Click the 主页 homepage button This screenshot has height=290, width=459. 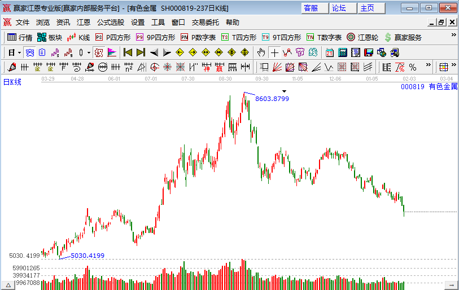(371, 8)
